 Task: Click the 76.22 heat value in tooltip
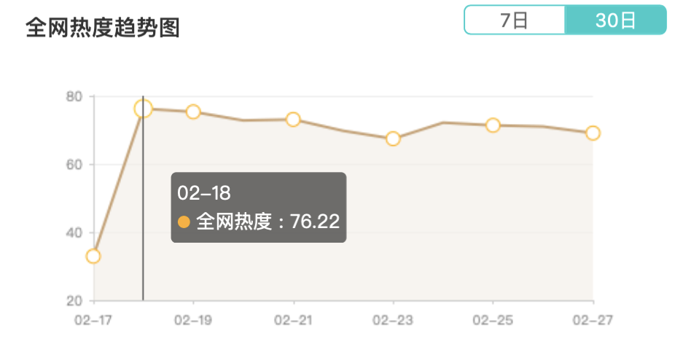[x=315, y=222]
